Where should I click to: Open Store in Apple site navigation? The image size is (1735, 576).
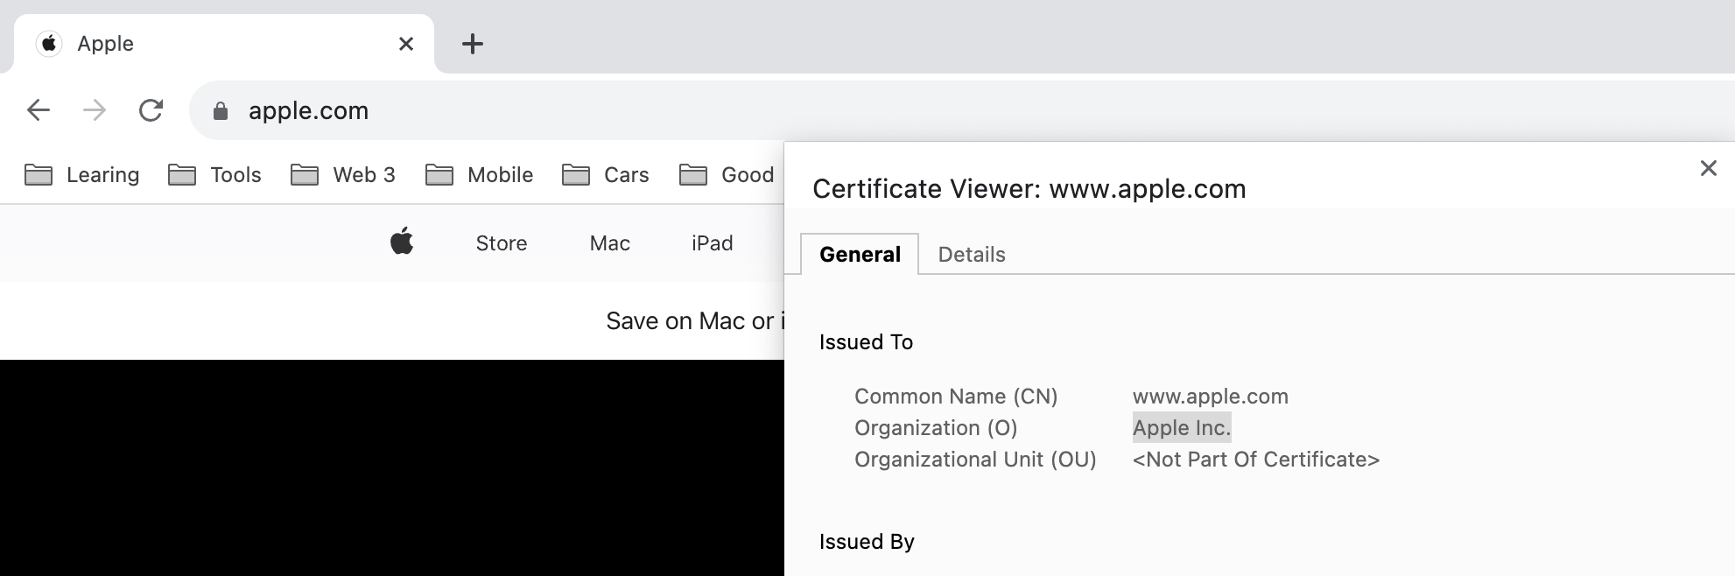tap(502, 243)
